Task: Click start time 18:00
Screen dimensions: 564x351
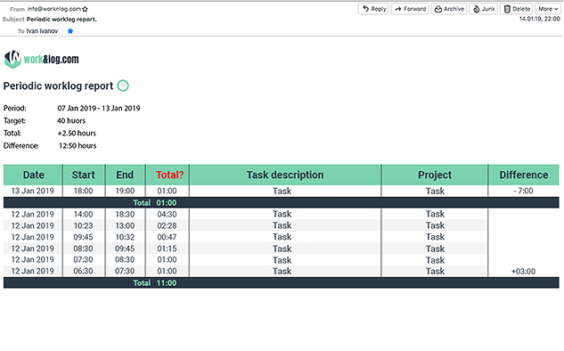Action: pos(83,191)
